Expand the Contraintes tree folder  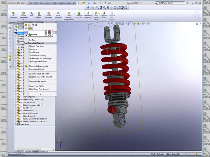click(16, 125)
